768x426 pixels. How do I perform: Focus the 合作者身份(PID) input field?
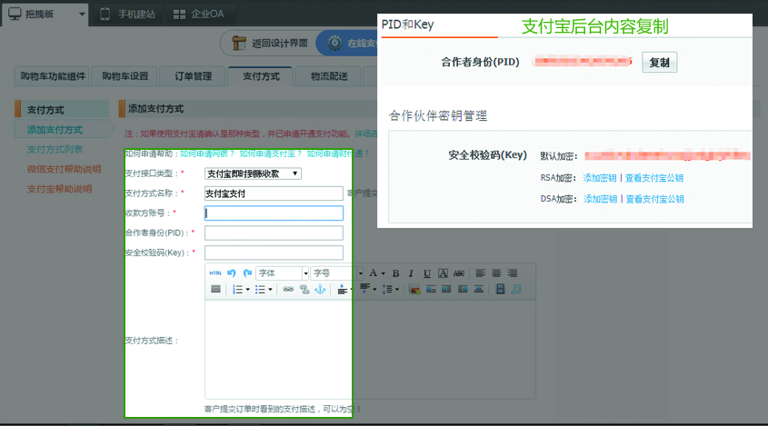274,233
